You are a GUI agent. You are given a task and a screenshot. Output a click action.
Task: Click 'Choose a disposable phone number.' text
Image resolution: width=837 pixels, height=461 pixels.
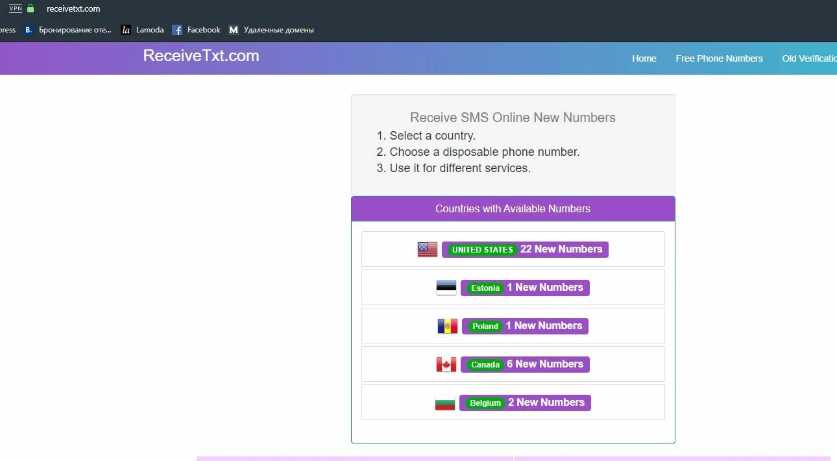coord(485,152)
